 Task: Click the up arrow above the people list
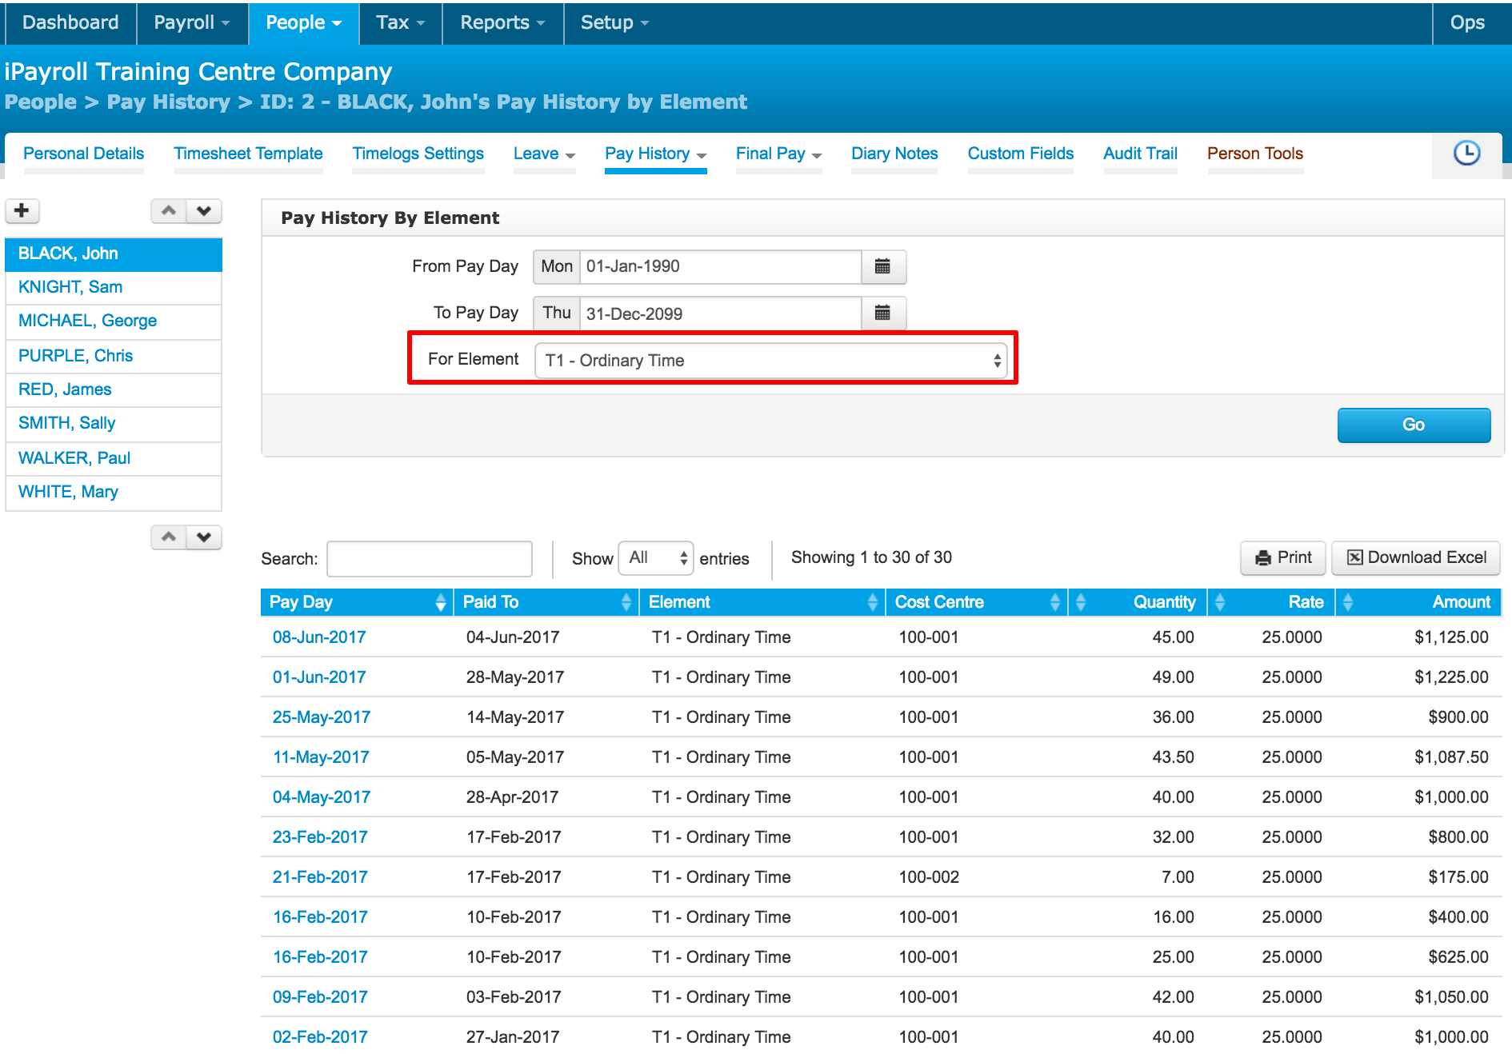pyautogui.click(x=169, y=211)
